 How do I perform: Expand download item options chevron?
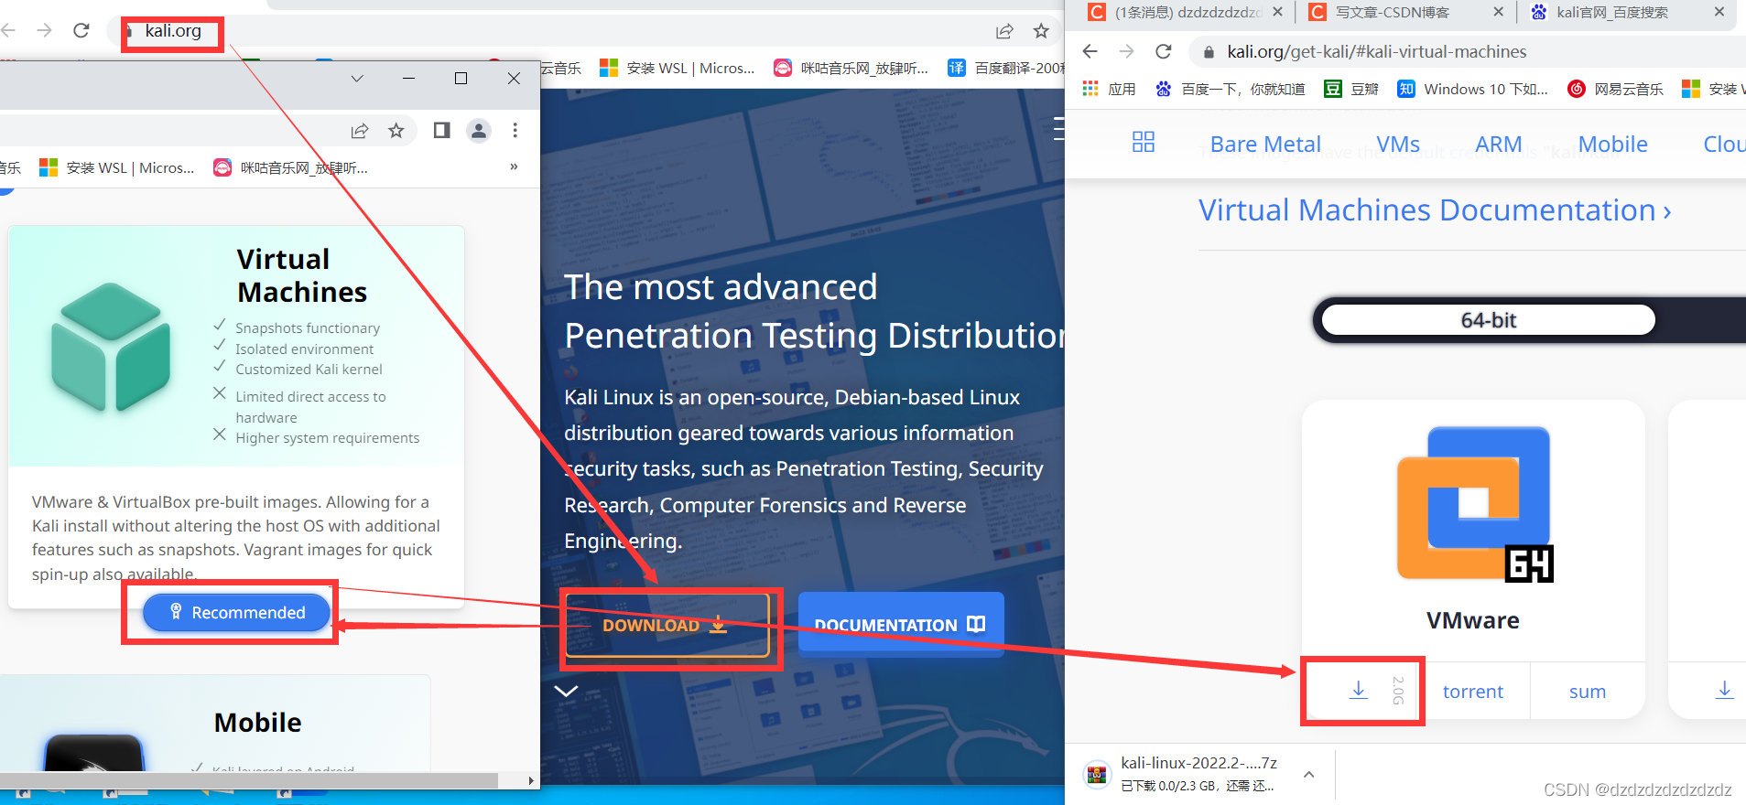click(1309, 774)
